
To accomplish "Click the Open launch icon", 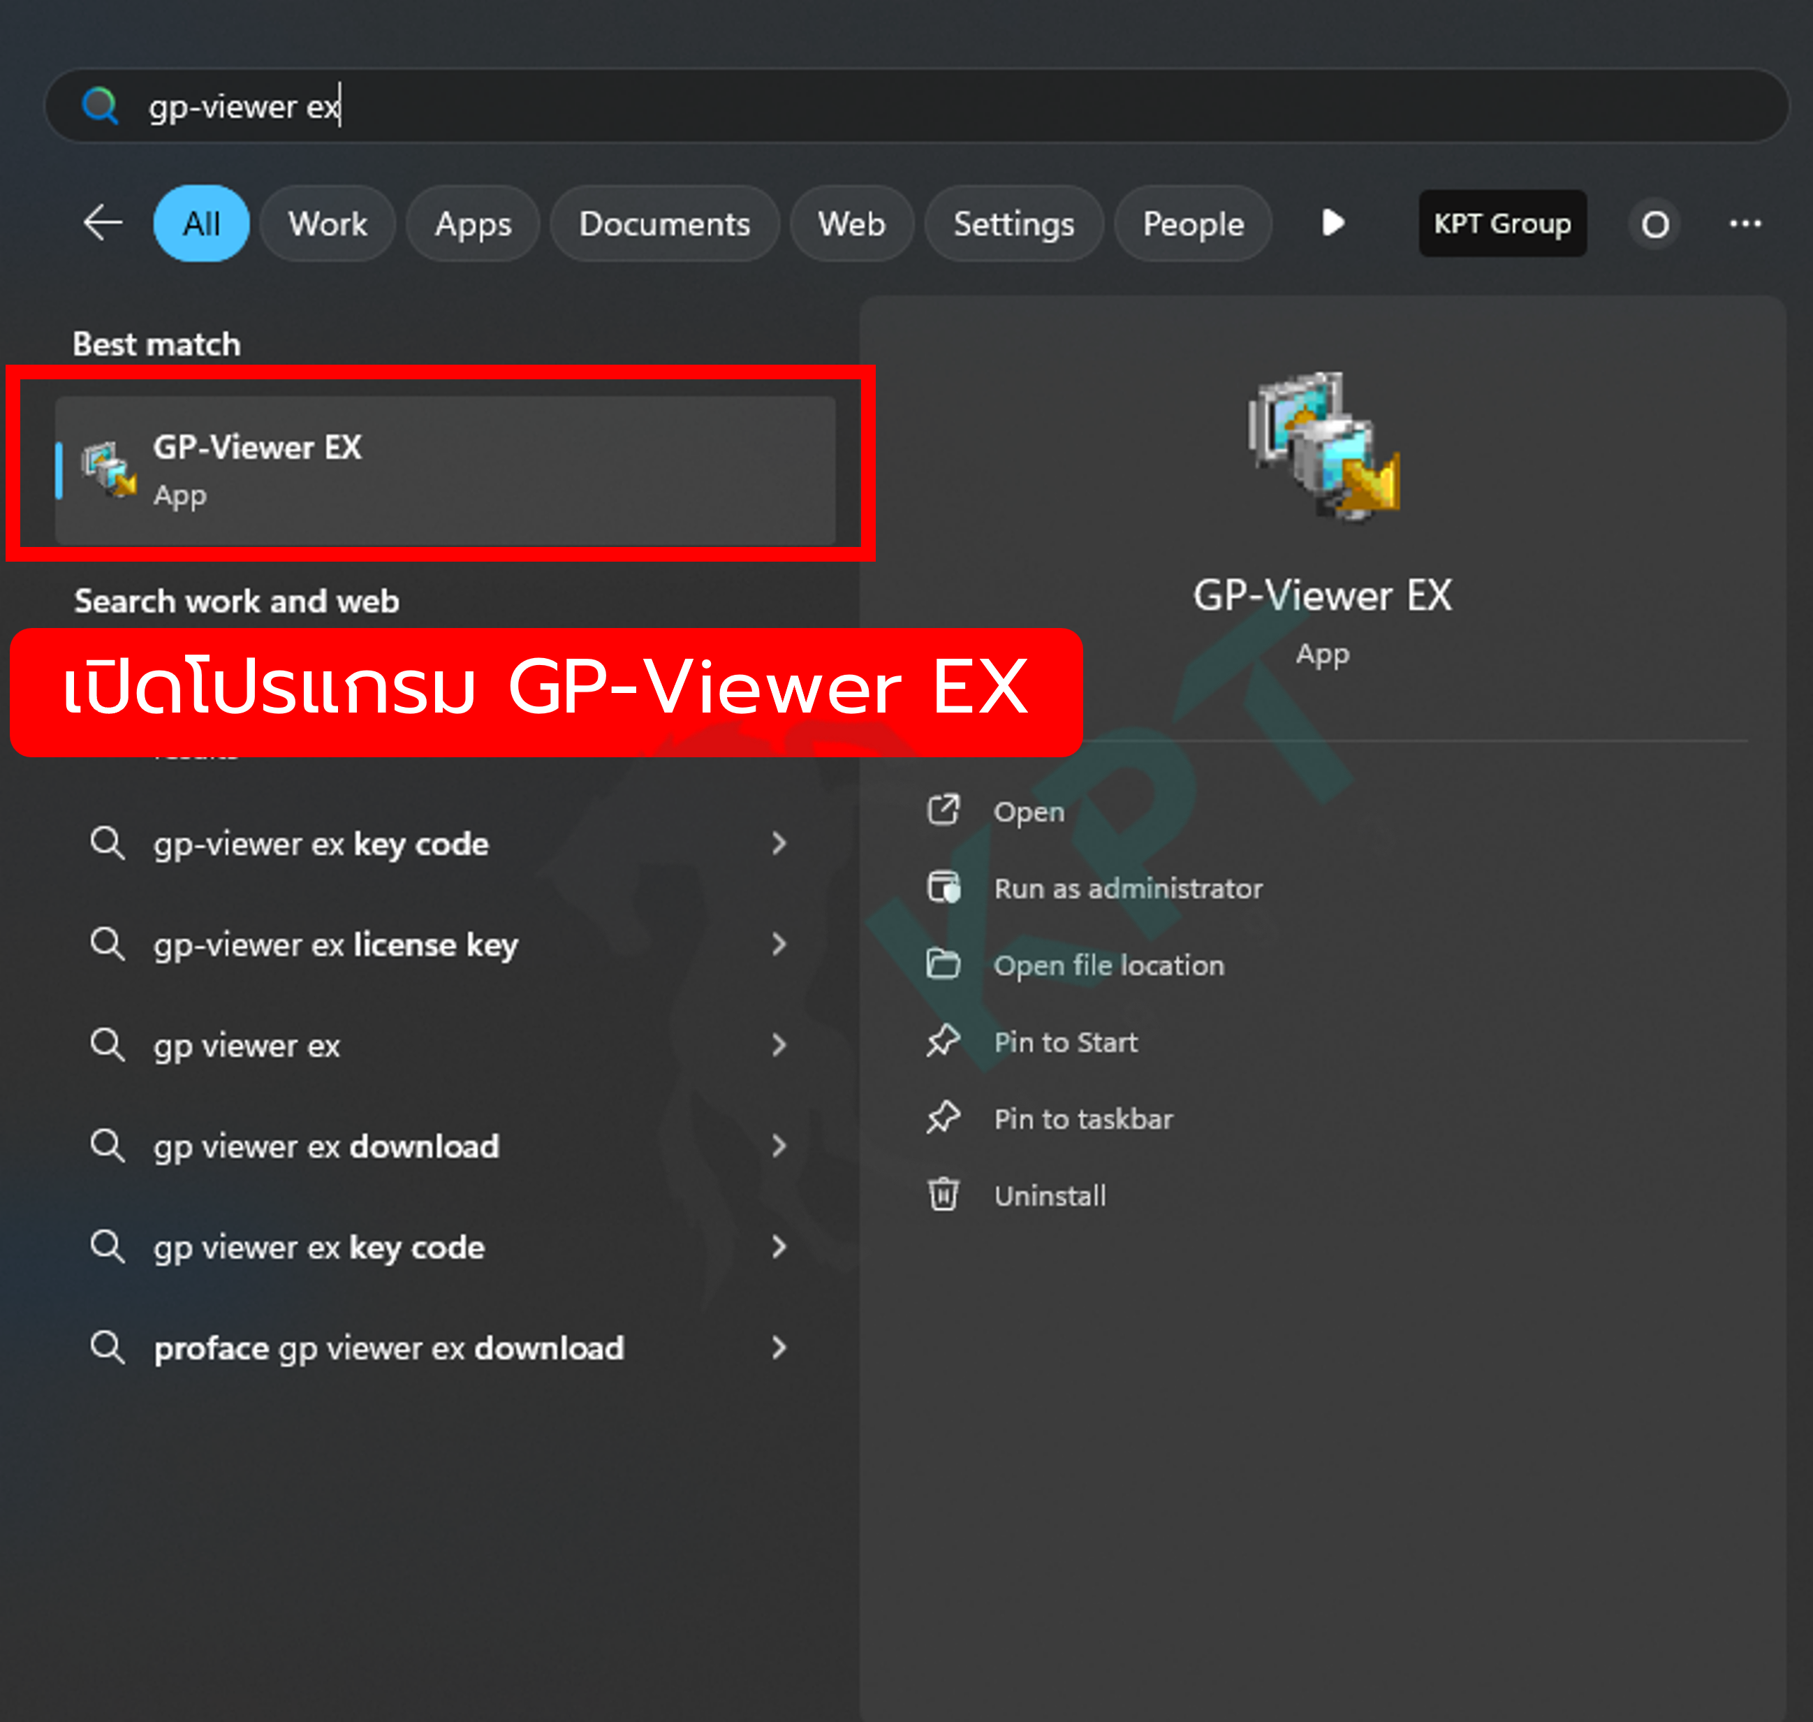I will pos(944,810).
